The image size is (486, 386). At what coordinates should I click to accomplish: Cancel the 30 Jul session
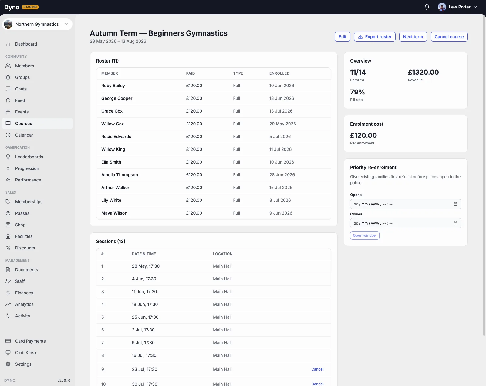tap(317, 384)
